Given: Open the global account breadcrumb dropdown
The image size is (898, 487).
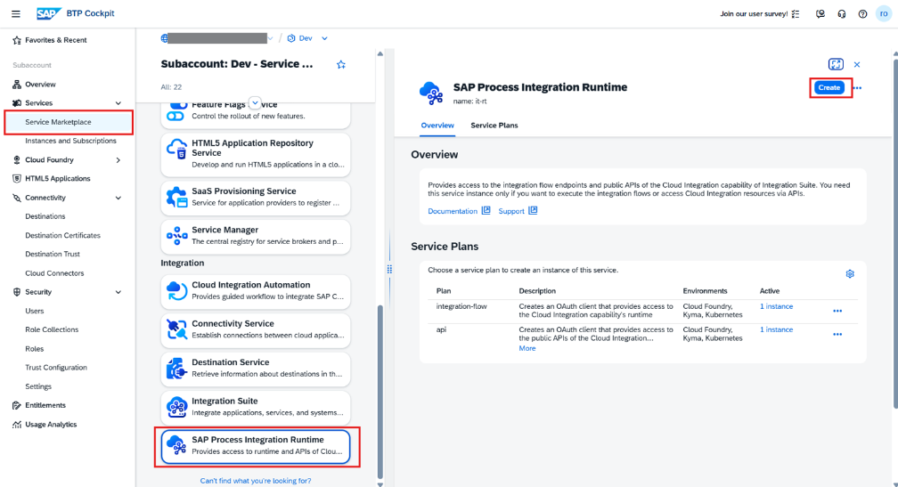Looking at the screenshot, I should (270, 38).
